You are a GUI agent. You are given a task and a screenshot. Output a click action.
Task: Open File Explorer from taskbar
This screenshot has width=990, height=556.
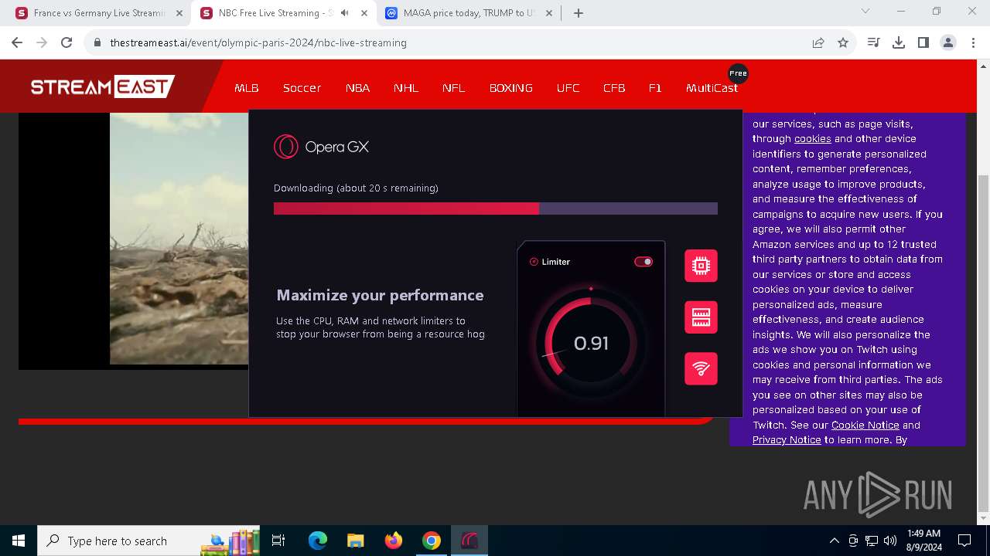tap(355, 541)
